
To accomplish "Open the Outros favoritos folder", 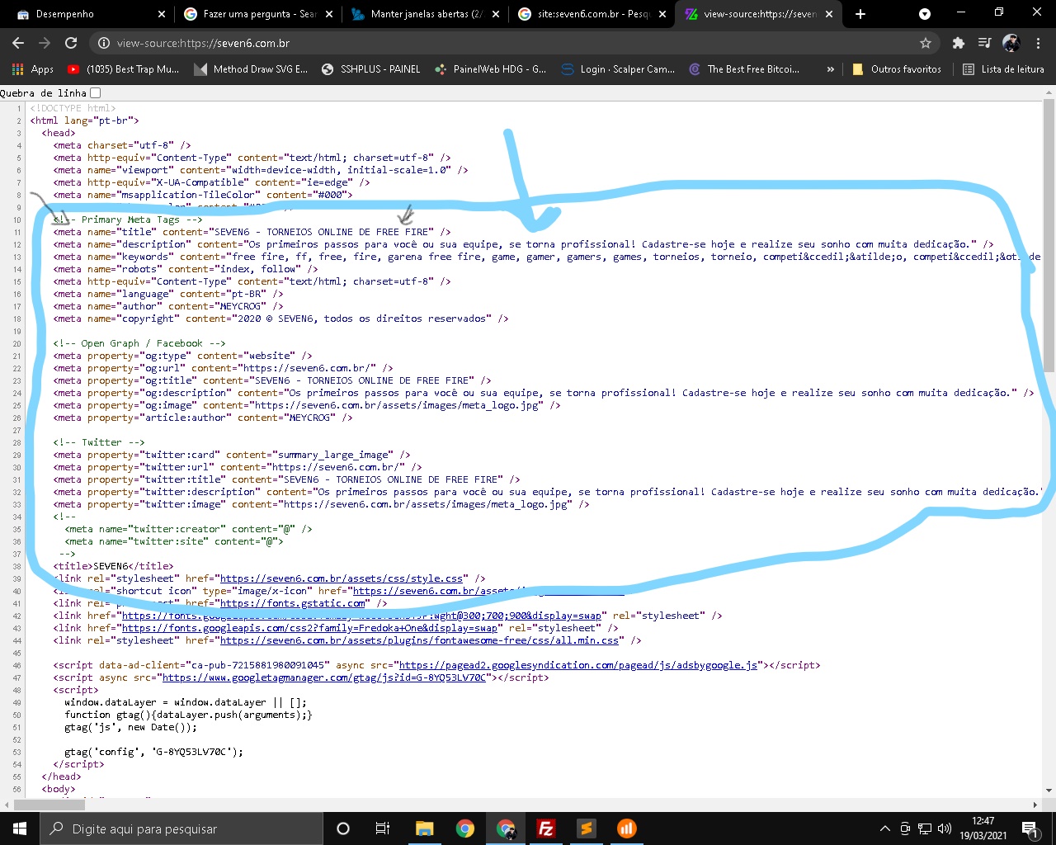I will 897,69.
